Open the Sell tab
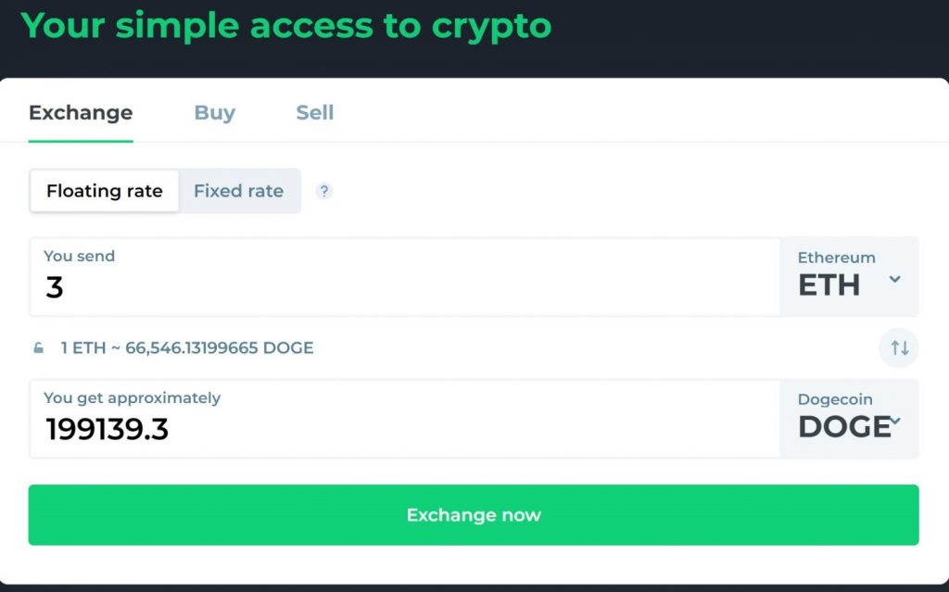949x592 pixels. pyautogui.click(x=315, y=113)
